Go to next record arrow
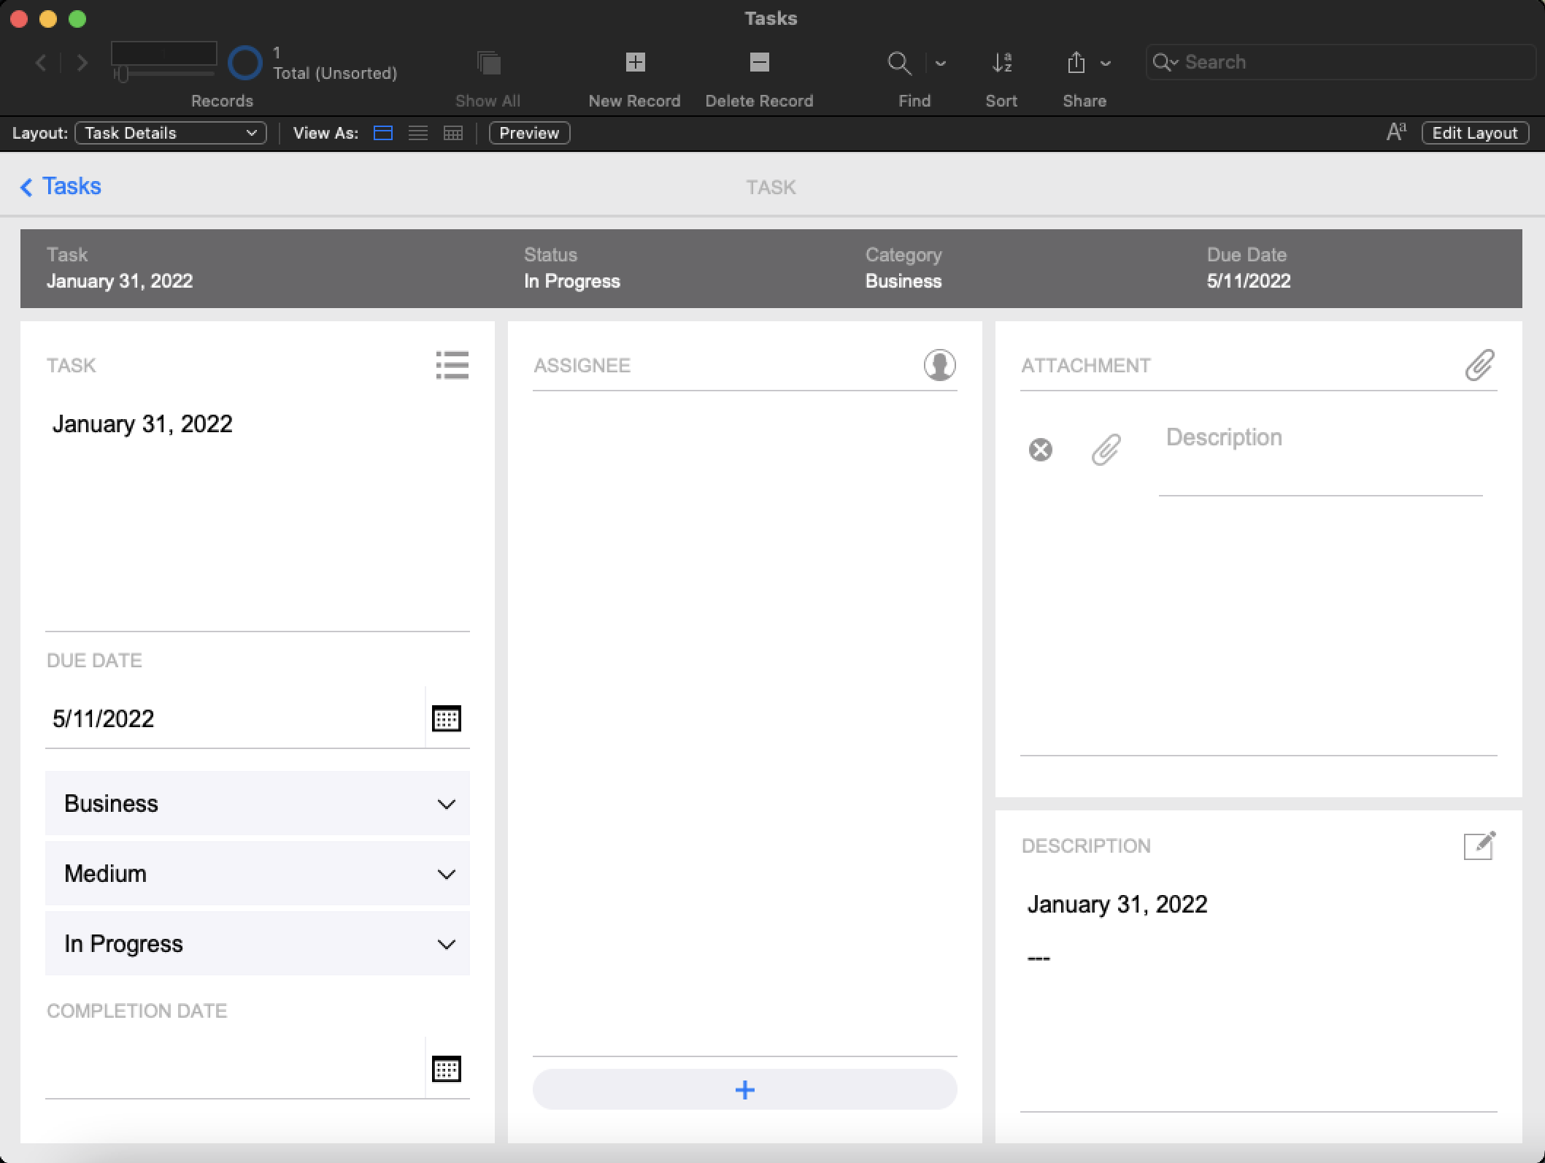Screen dimensions: 1545x1163 tap(82, 64)
